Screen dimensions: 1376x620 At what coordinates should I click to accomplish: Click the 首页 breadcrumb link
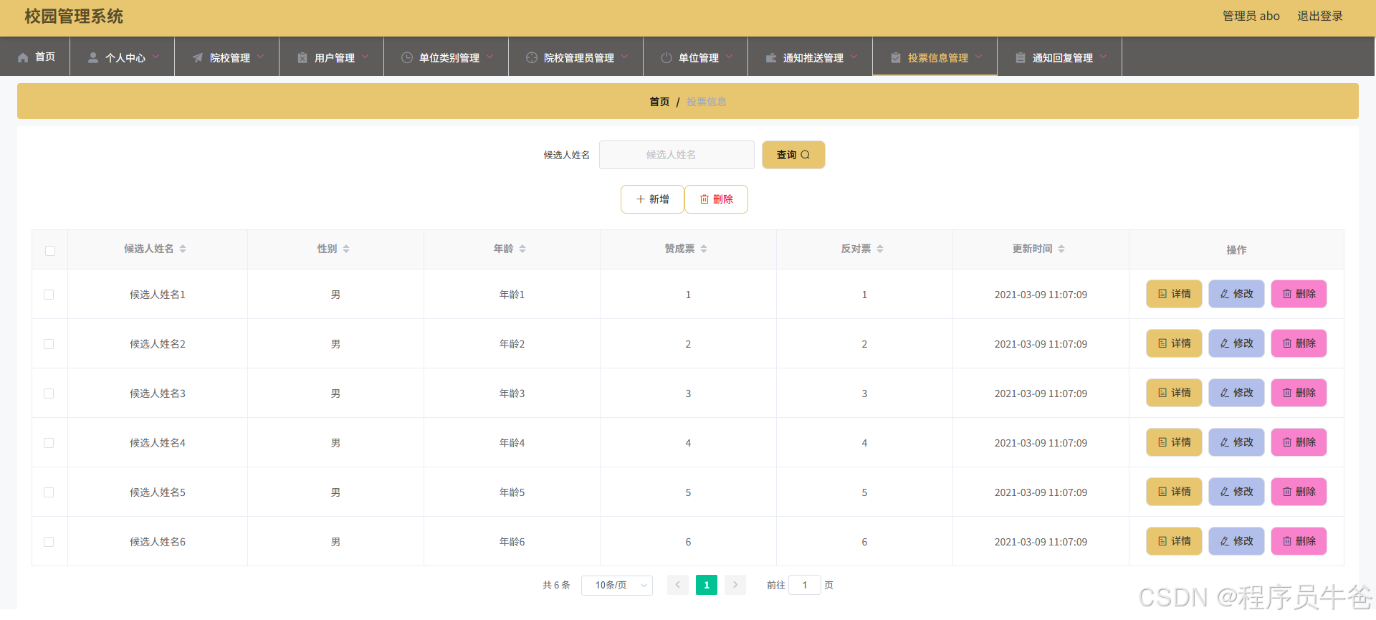point(659,102)
